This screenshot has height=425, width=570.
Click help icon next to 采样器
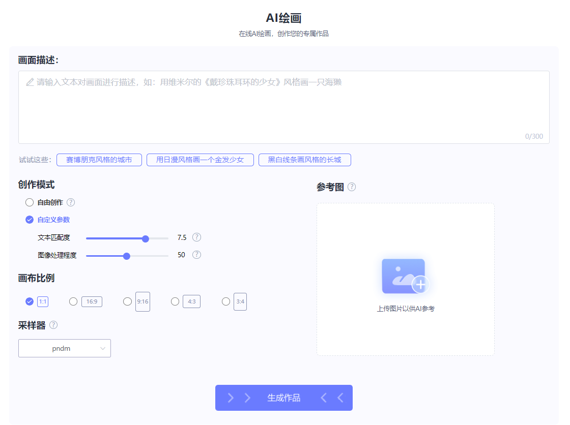coord(53,325)
